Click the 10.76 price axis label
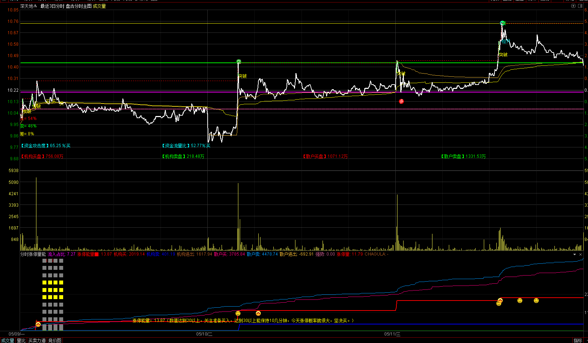Screen dimensions: 588x343 13,21
